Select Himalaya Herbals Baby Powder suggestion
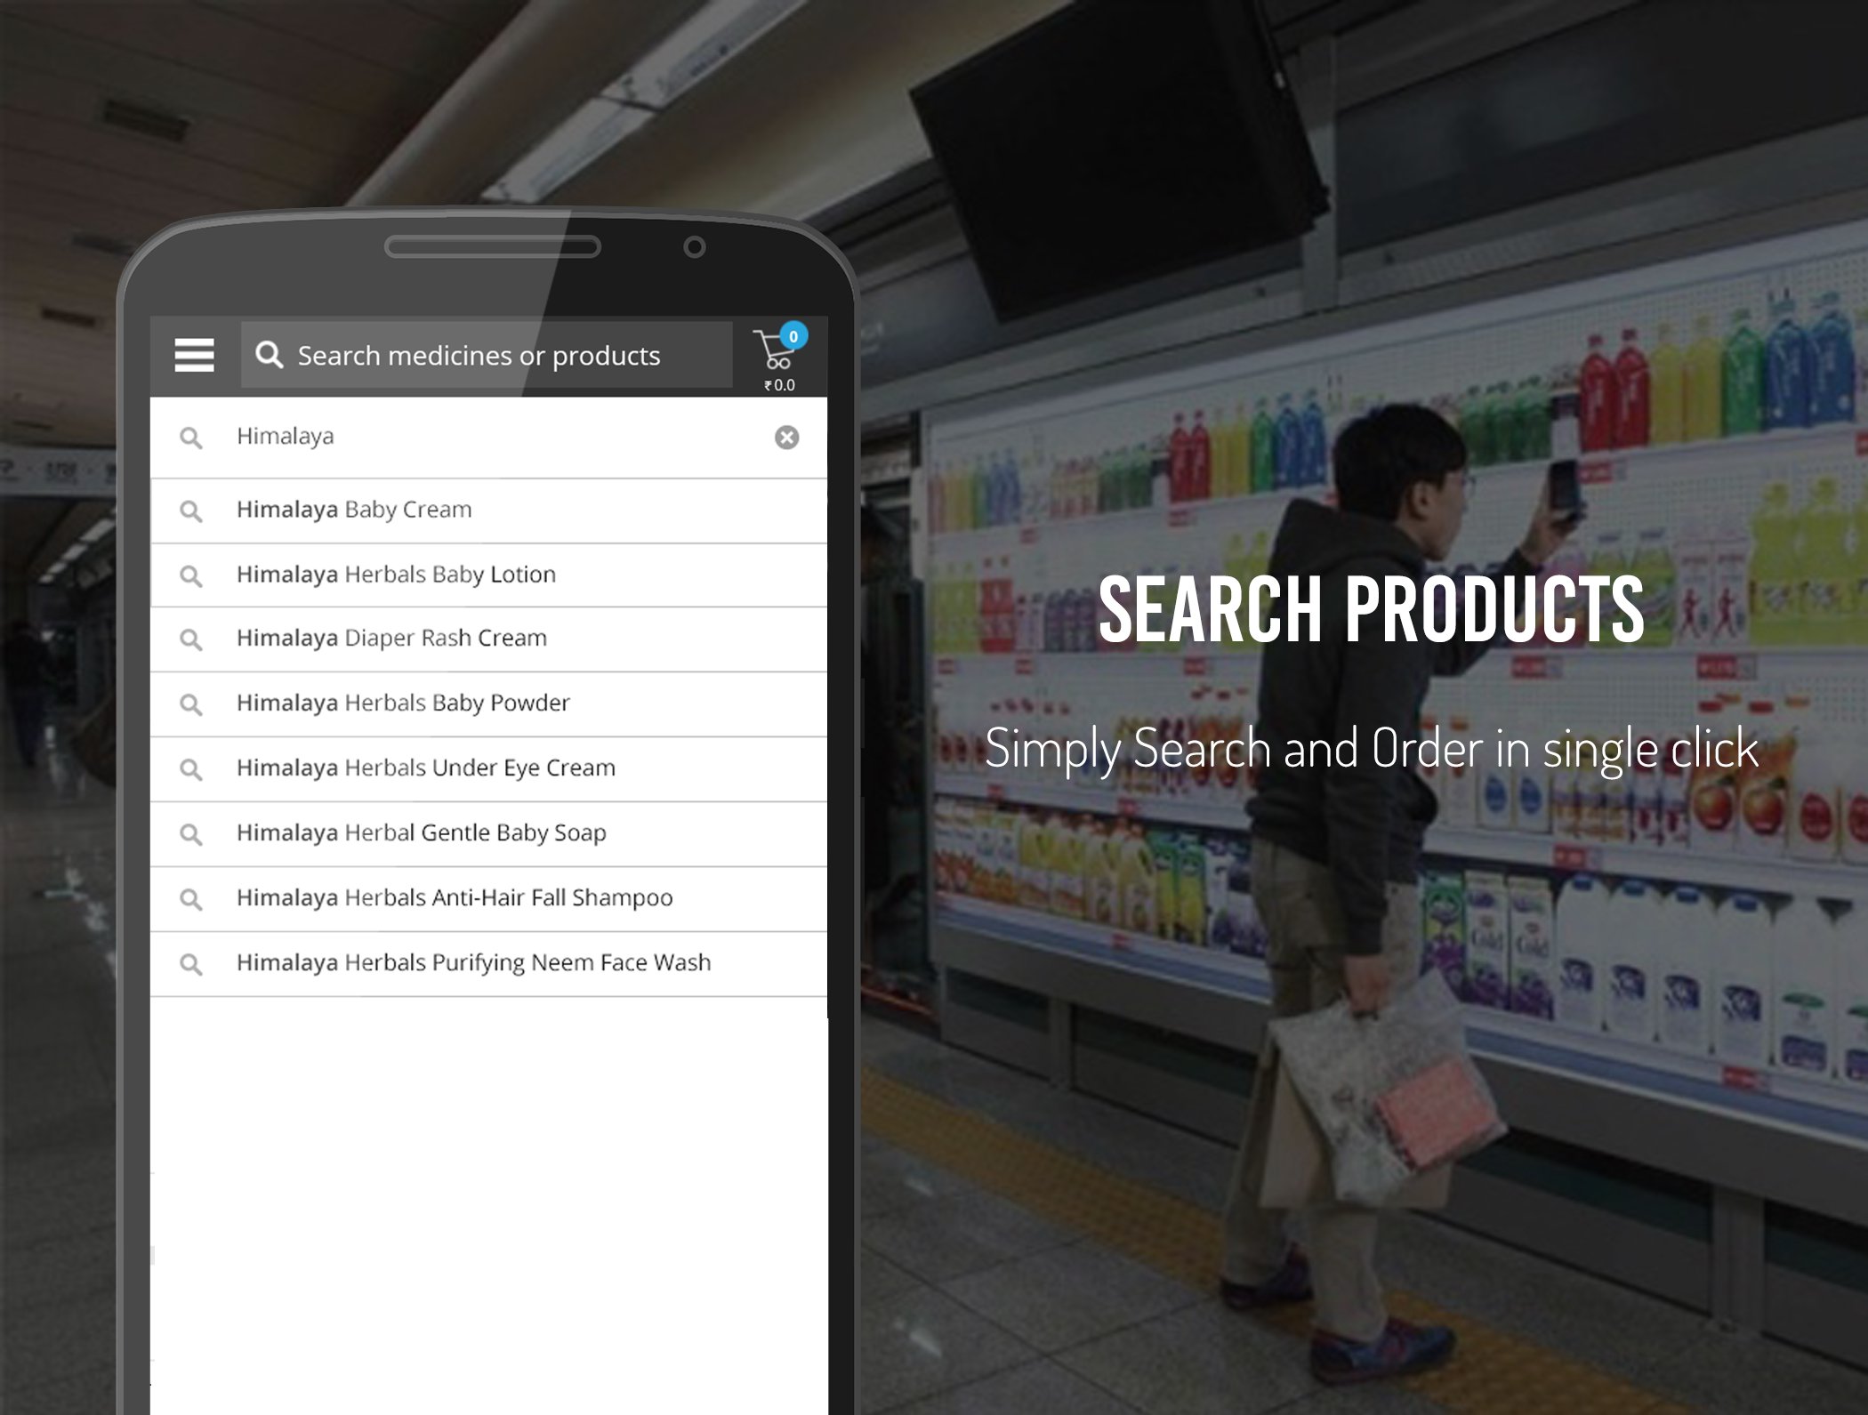The image size is (1868, 1415). pyautogui.click(x=403, y=703)
